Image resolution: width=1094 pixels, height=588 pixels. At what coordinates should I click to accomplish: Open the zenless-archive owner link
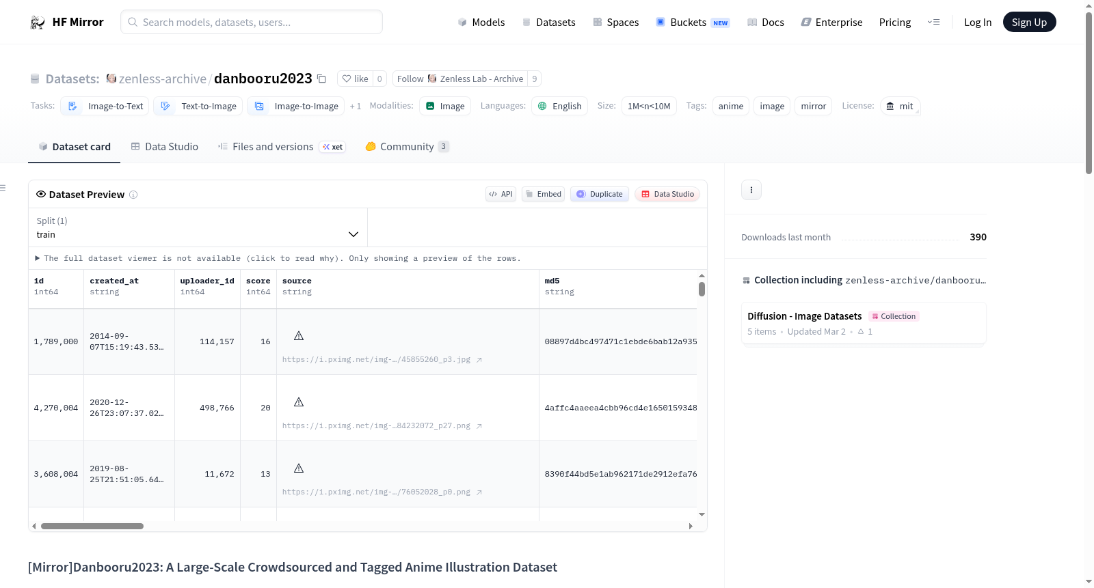tap(163, 79)
